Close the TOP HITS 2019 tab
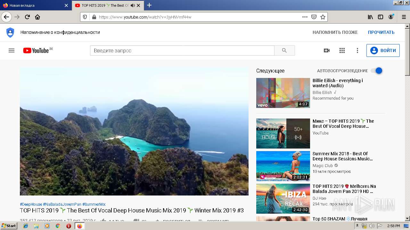Image resolution: width=410 pixels, height=230 pixels. click(138, 5)
